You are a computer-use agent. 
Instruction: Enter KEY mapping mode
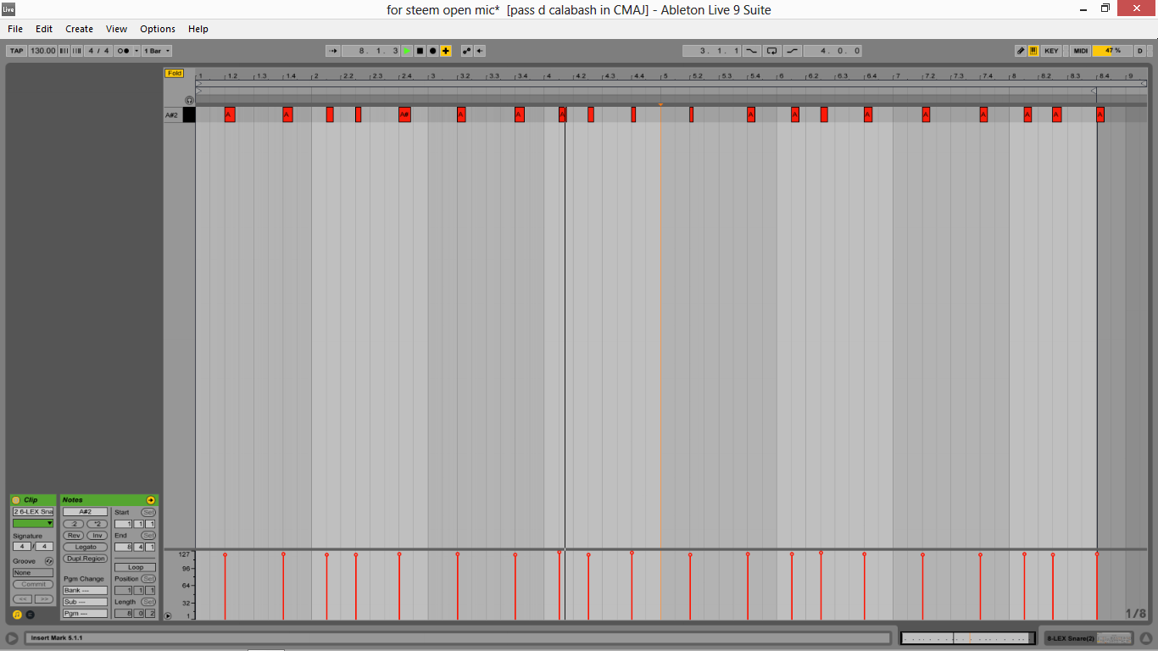pos(1051,51)
